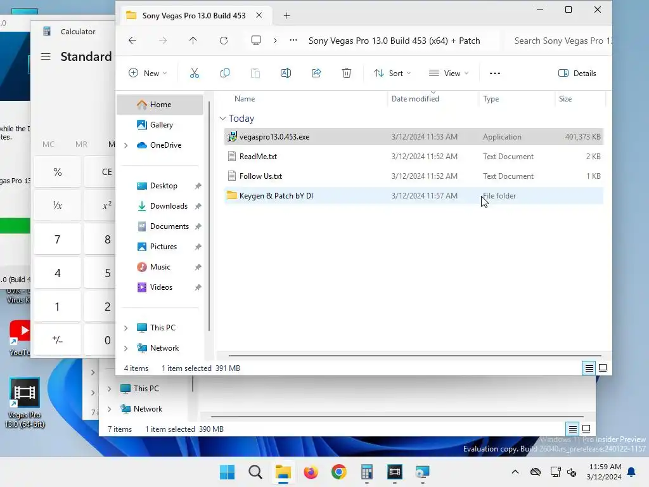Open the Sort dropdown
649x487 pixels.
[392, 74]
